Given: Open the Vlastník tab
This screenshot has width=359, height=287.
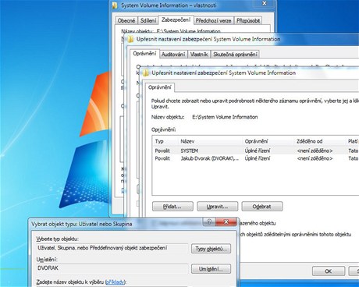Looking at the screenshot, I should coord(199,55).
